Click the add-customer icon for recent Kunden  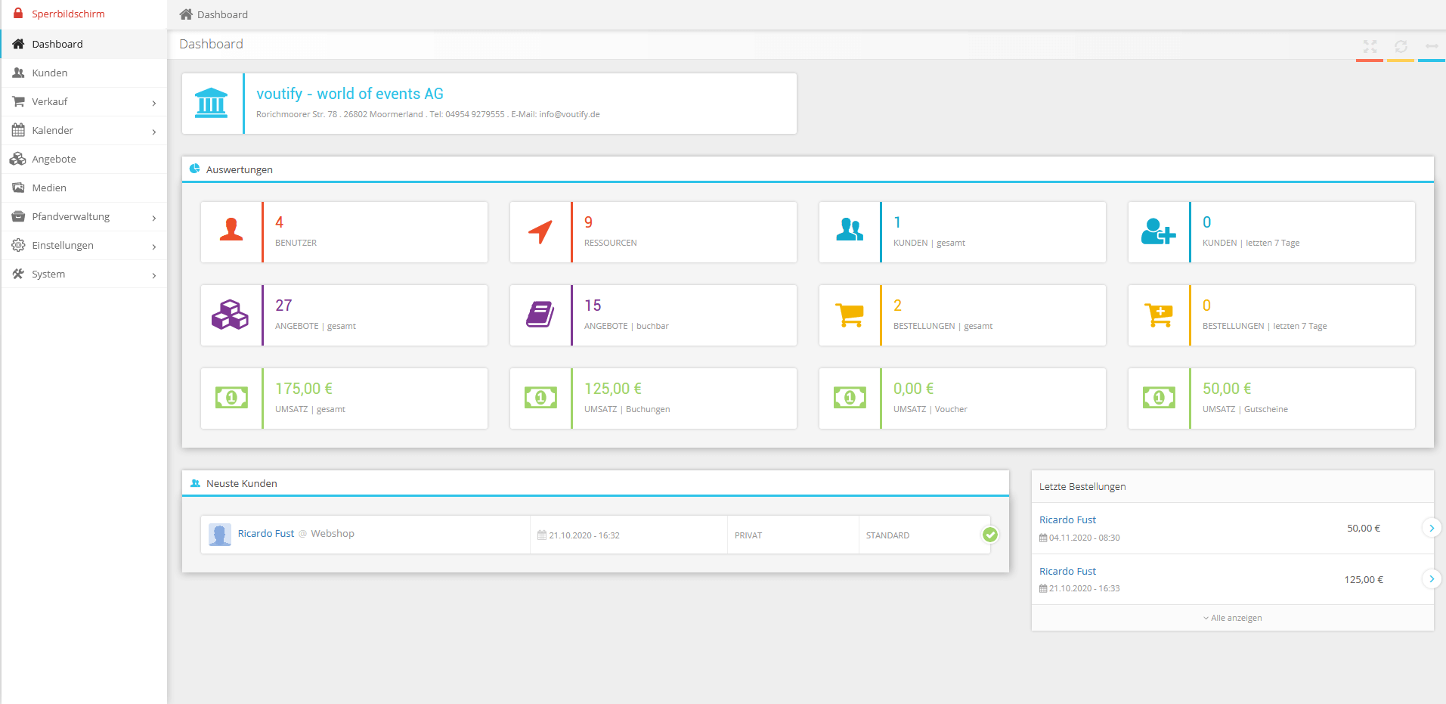click(1158, 231)
